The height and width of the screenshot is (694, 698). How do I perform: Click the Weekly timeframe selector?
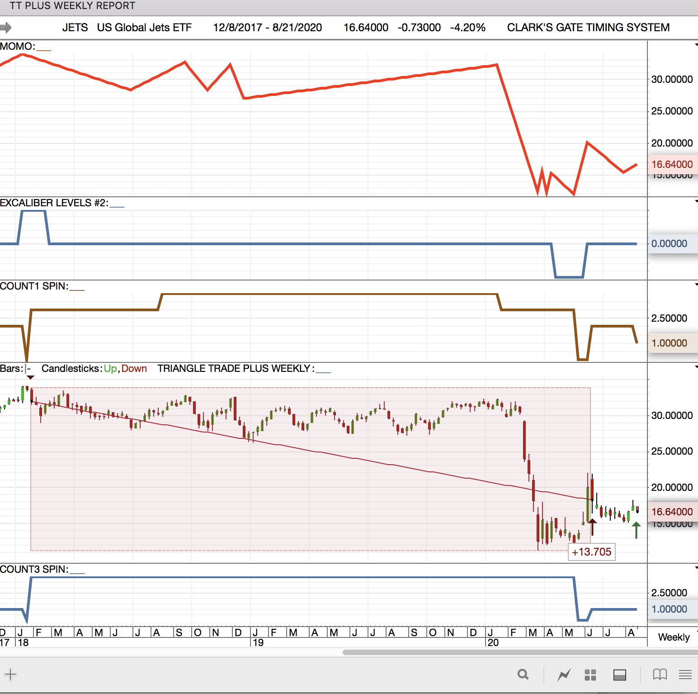pyautogui.click(x=674, y=637)
